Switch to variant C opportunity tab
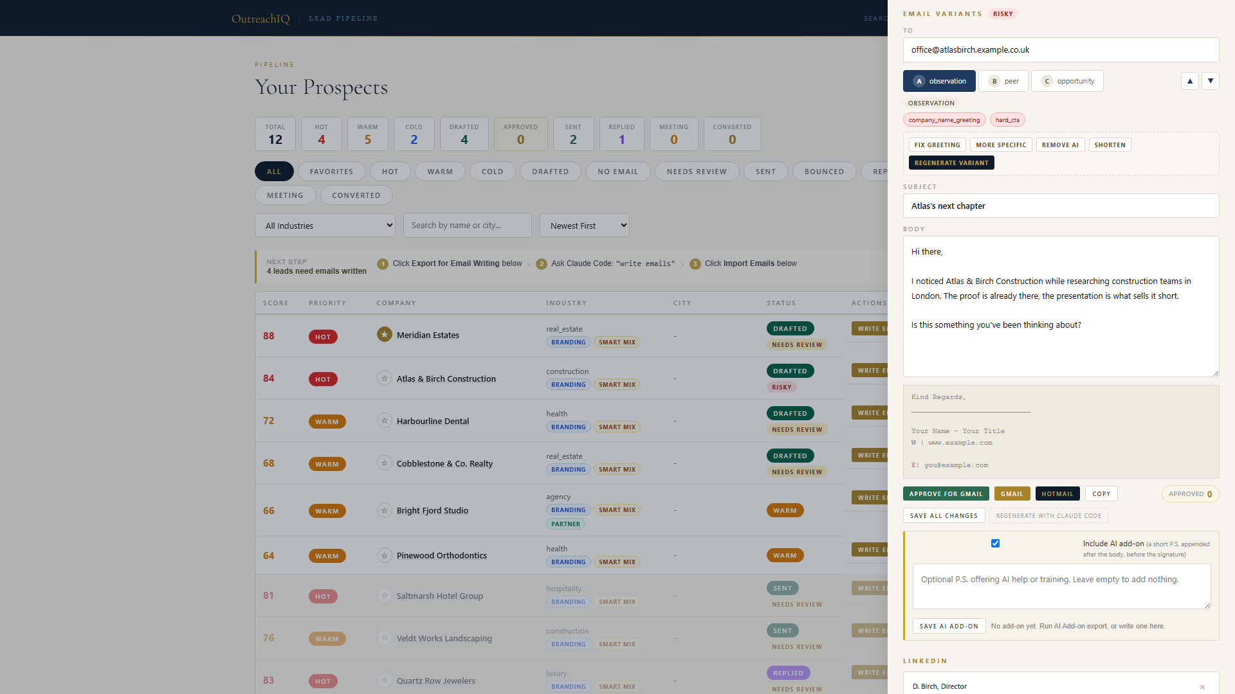The height and width of the screenshot is (694, 1235). point(1067,81)
